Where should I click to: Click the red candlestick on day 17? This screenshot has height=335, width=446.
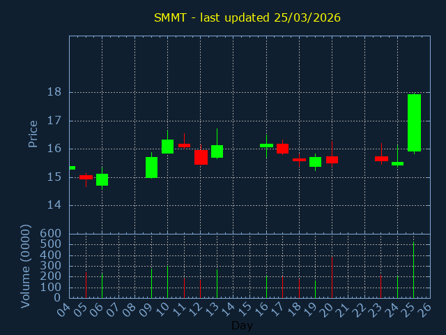[x=282, y=149]
